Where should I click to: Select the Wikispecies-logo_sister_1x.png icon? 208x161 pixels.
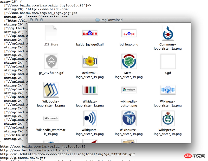click(168, 118)
